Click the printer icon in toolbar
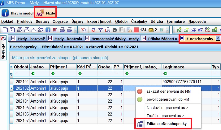Viewport: 221px width, 130px height. pos(62,30)
